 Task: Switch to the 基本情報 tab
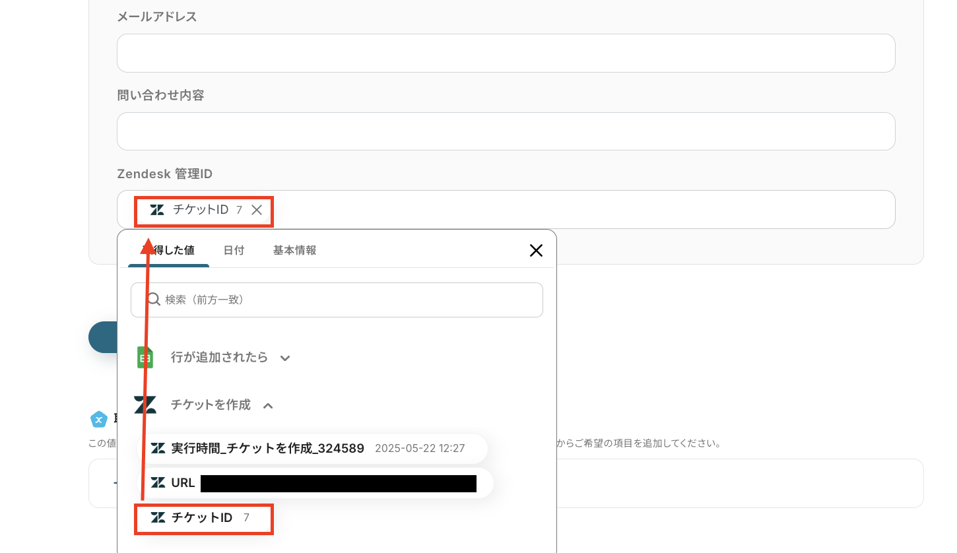point(294,251)
